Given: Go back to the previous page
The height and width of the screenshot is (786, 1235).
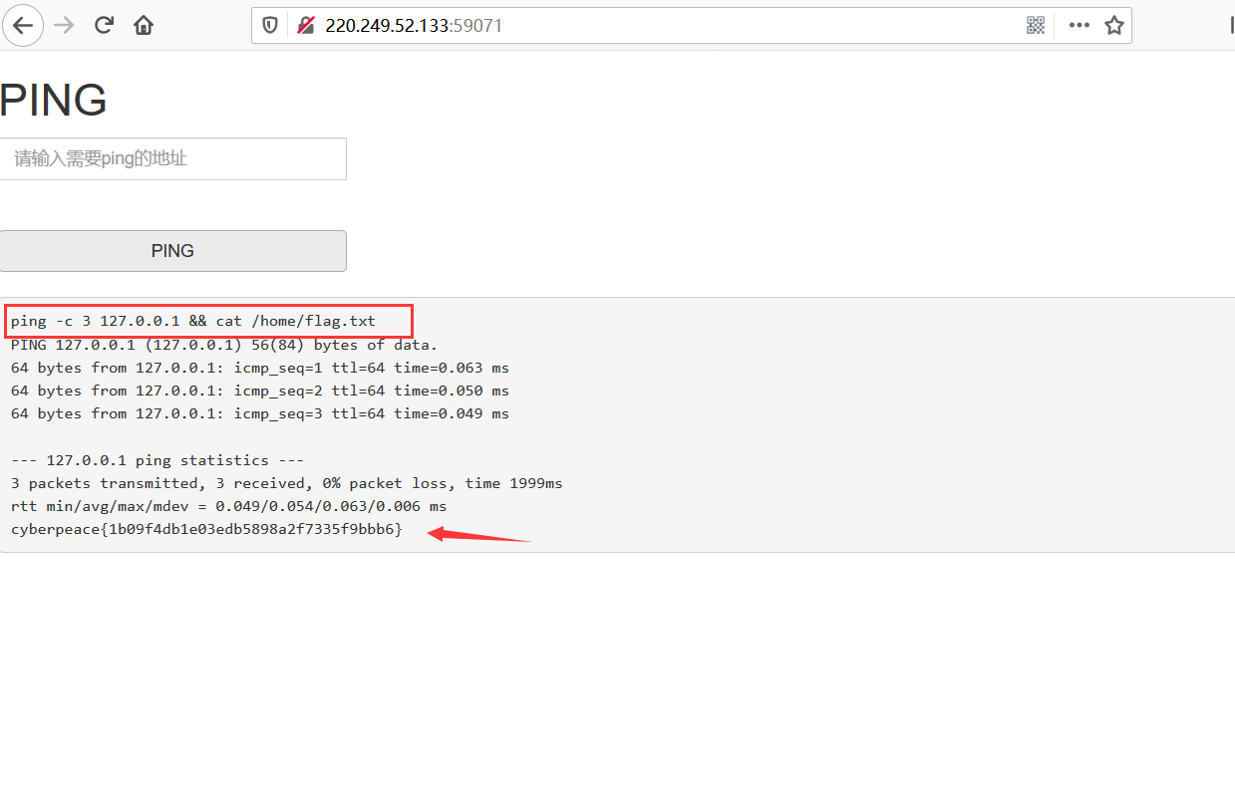Looking at the screenshot, I should (22, 26).
